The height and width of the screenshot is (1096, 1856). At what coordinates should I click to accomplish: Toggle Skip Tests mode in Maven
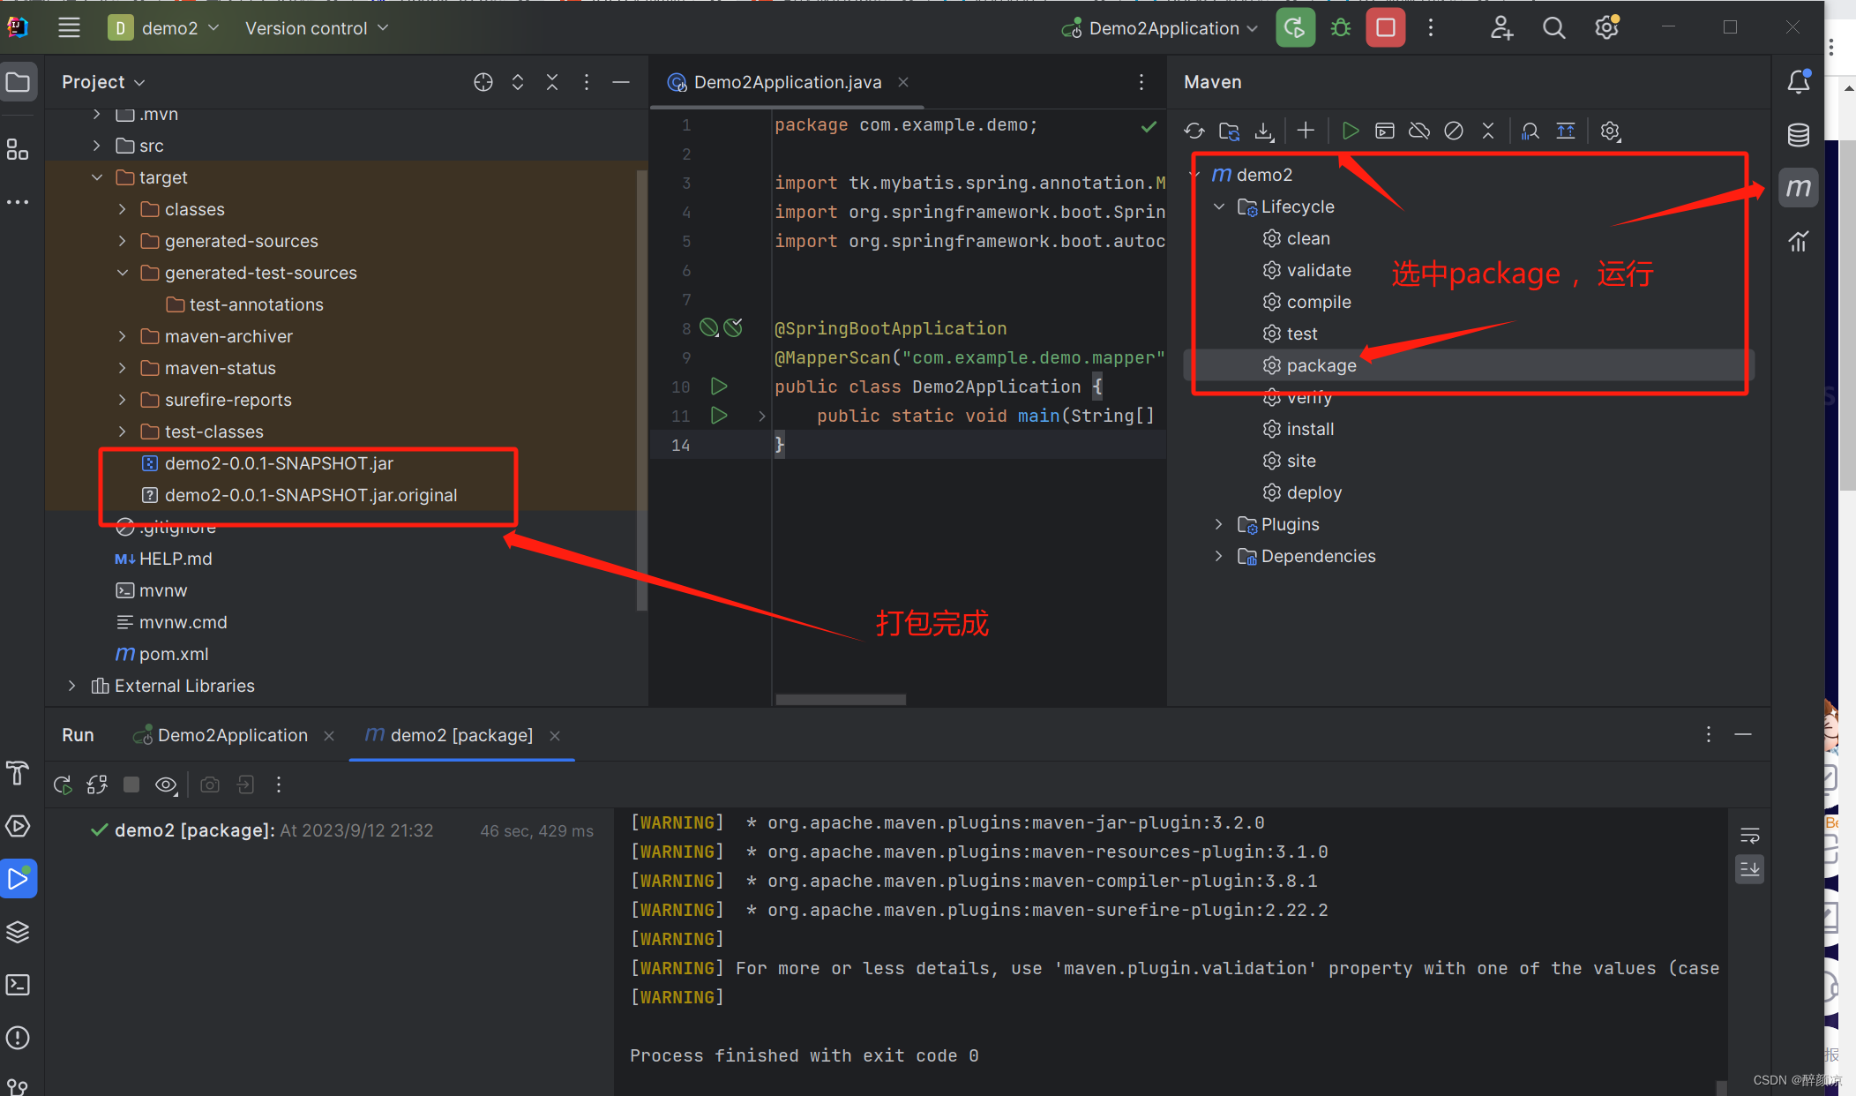click(x=1454, y=131)
